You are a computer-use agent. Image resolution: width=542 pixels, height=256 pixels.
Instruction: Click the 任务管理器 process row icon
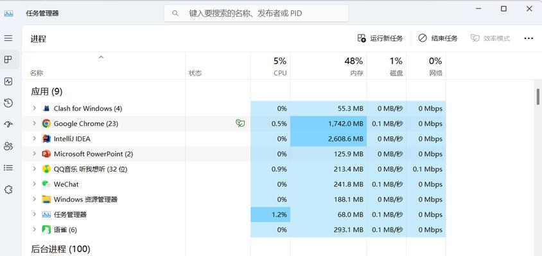pos(46,214)
